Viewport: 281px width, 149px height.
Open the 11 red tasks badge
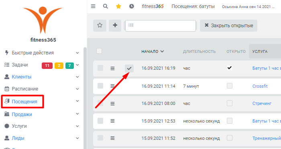click(47, 65)
